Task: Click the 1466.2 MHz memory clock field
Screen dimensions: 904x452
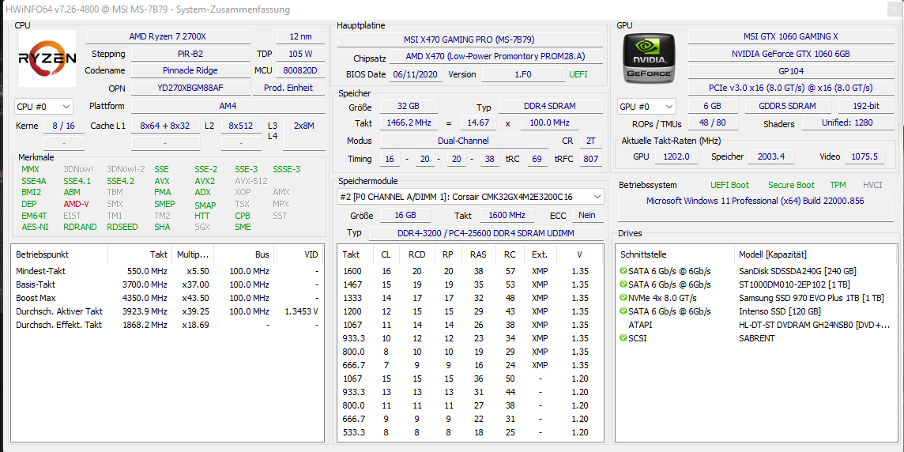Action: pyautogui.click(x=409, y=122)
